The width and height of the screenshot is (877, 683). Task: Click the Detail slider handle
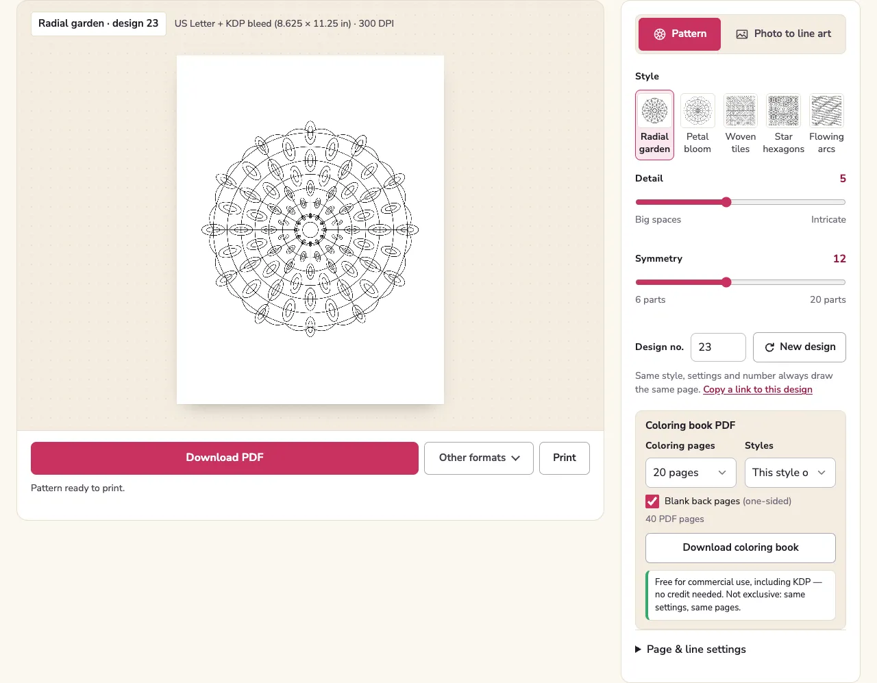[x=726, y=202]
